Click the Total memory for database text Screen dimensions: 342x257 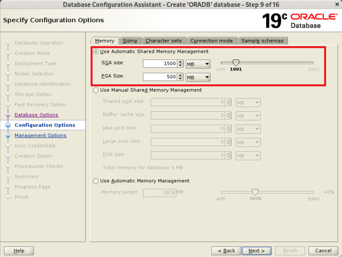click(x=143, y=167)
